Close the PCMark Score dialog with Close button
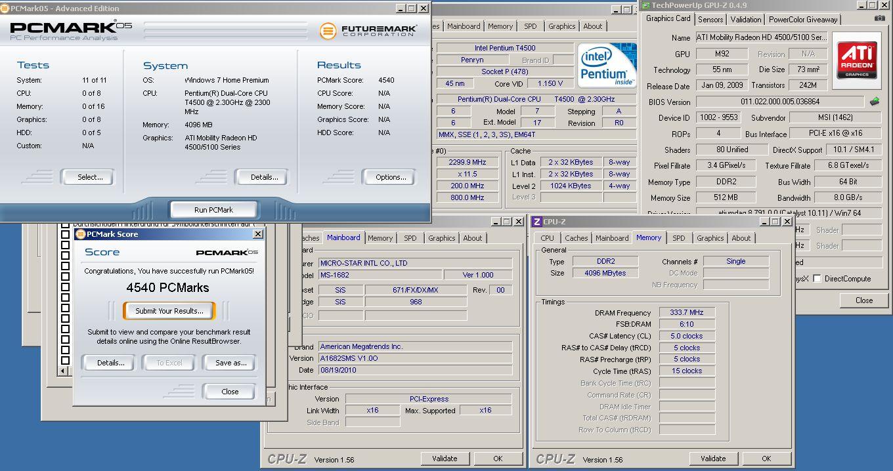Screen dimensions: 893x471 click(x=229, y=392)
